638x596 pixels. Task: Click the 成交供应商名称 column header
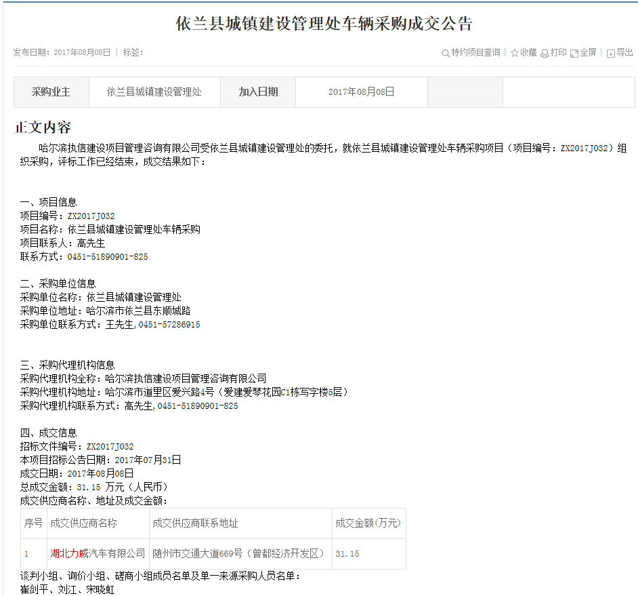98,523
